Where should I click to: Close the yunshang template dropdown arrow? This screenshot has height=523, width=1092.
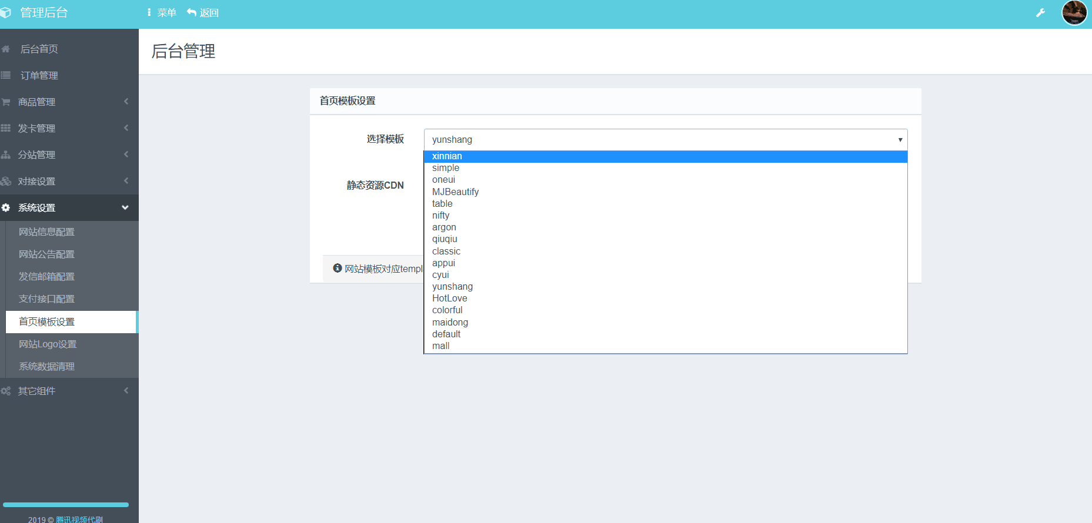click(900, 140)
